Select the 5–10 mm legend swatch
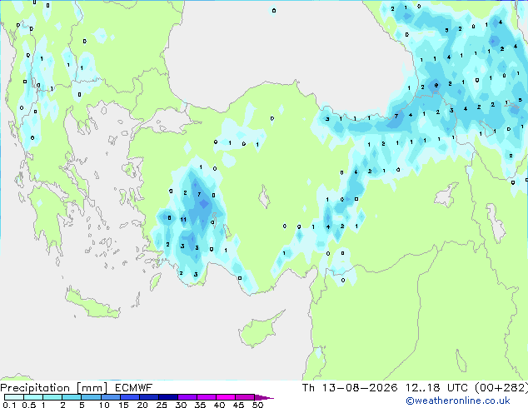 tap(91, 397)
